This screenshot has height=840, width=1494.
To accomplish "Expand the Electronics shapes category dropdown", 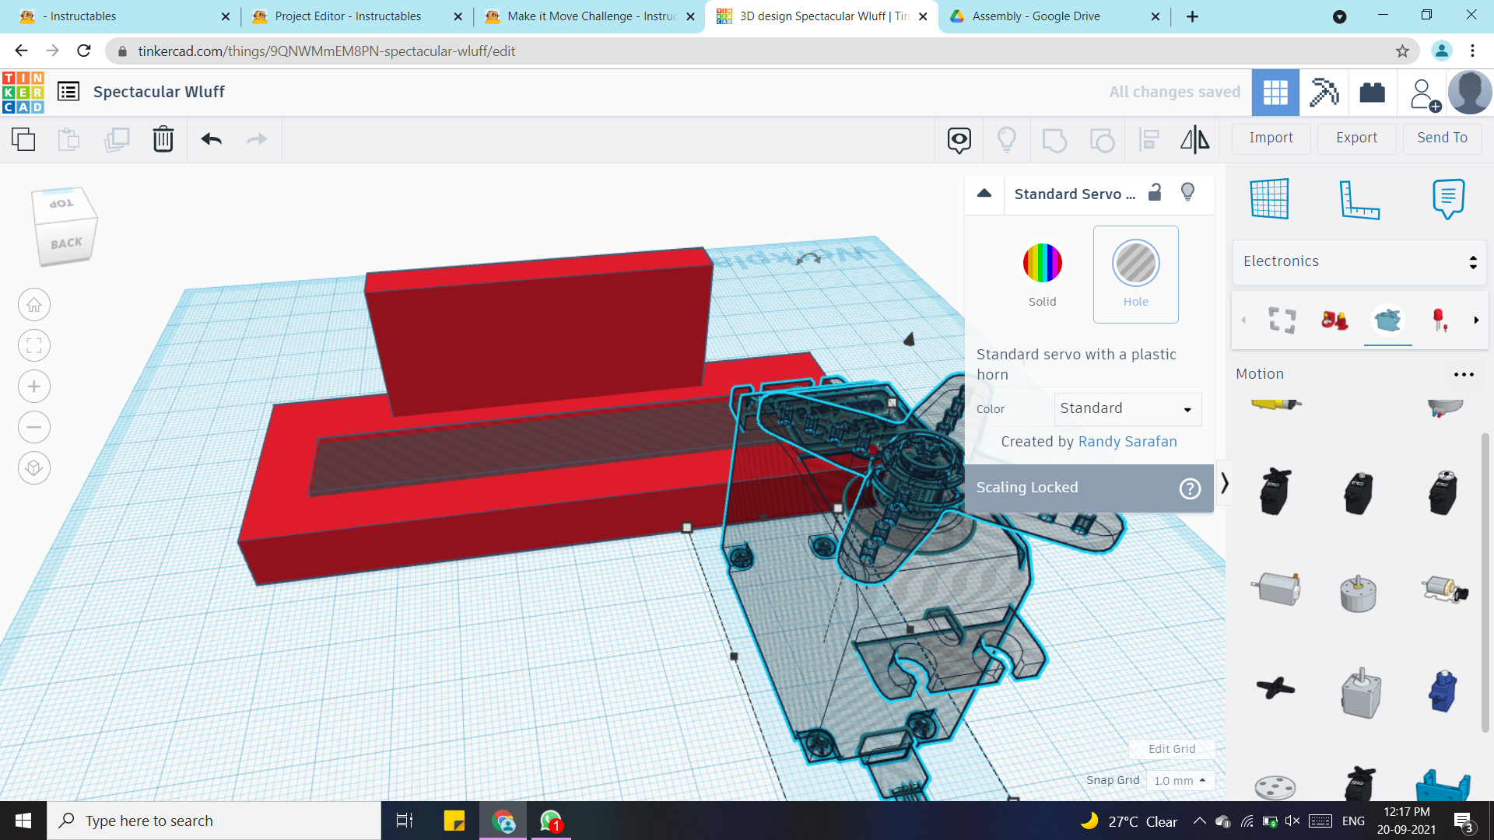I will tap(1359, 261).
